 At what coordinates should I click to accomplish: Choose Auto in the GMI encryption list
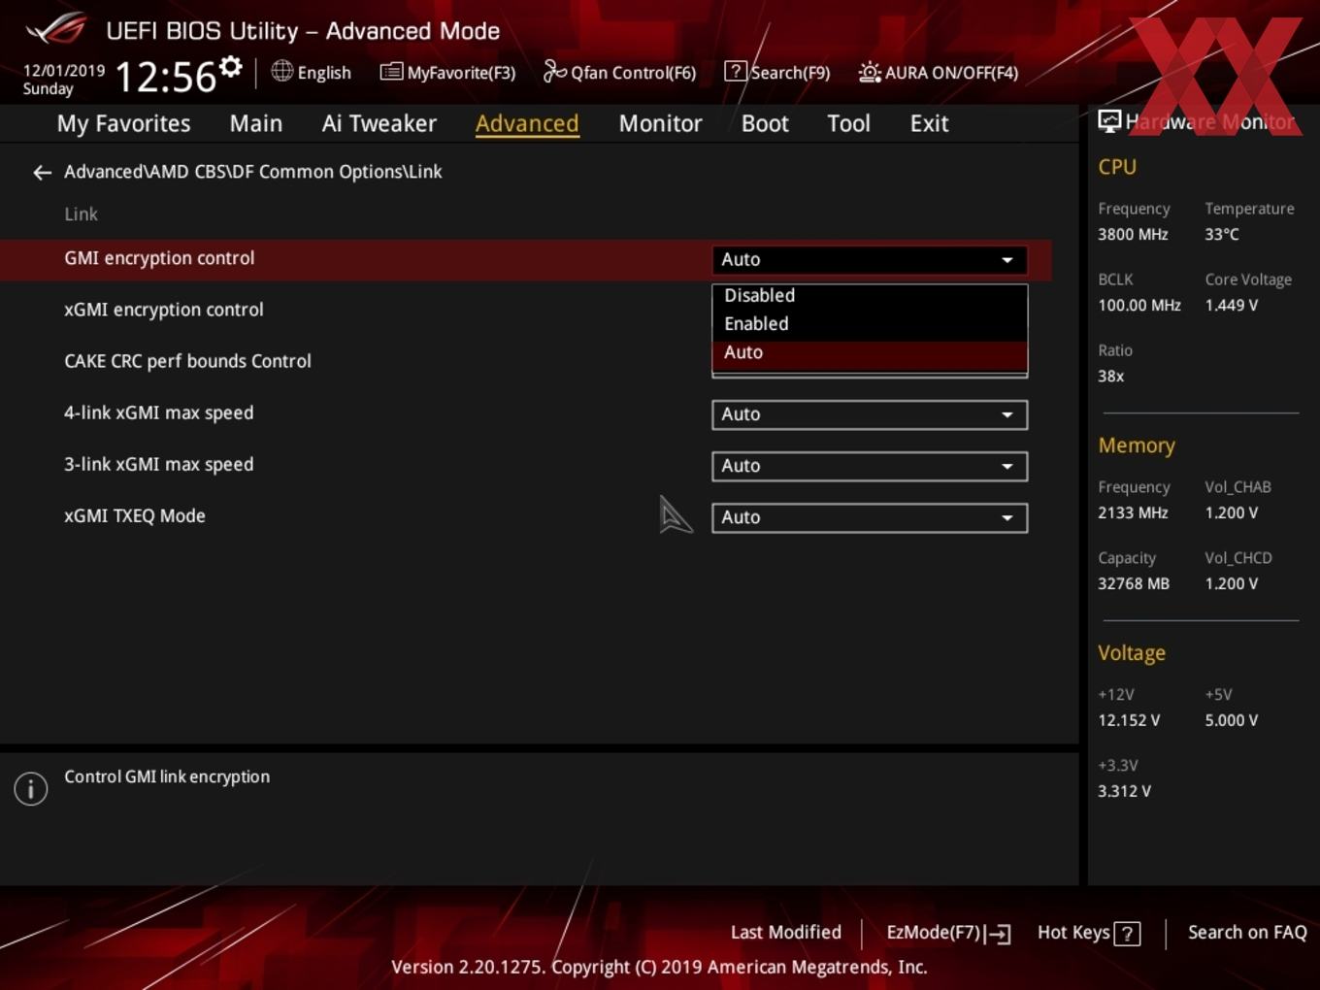[870, 353]
